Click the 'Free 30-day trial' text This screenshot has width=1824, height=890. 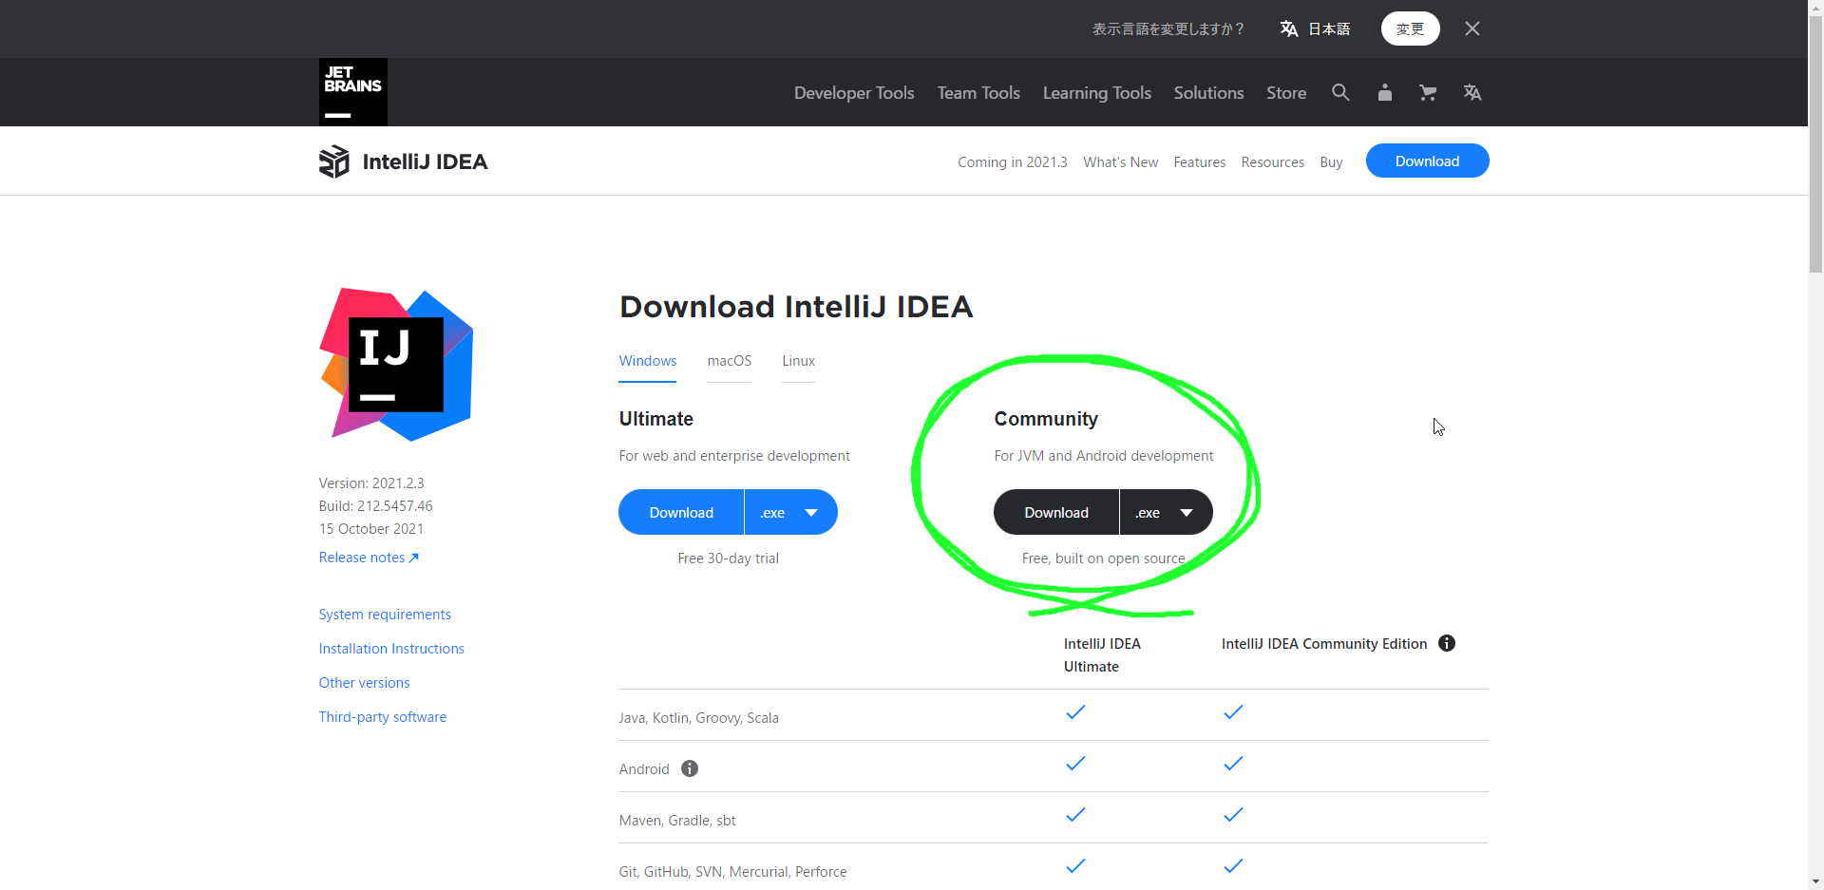click(x=728, y=559)
